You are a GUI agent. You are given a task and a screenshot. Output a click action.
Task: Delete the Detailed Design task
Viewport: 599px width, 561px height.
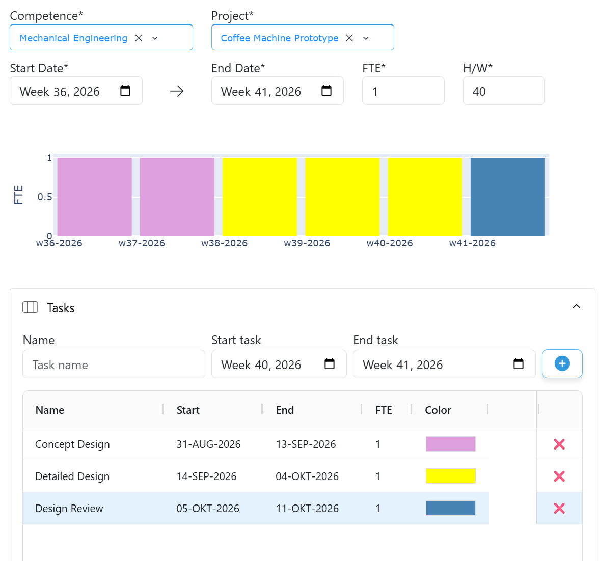pyautogui.click(x=559, y=476)
